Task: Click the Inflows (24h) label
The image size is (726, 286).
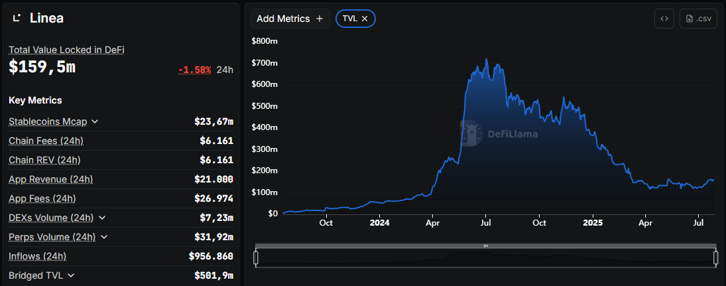Action: pos(38,256)
